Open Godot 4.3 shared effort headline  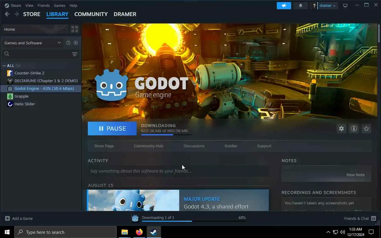[x=216, y=206]
